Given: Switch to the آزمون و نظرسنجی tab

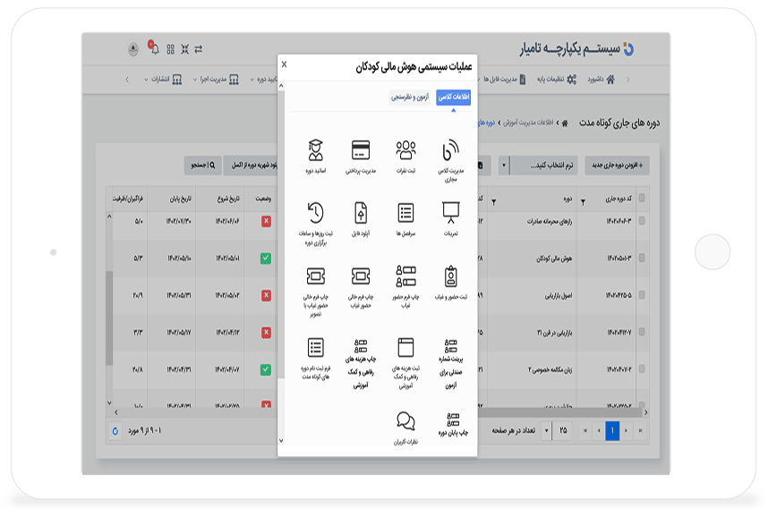Looking at the screenshot, I should pyautogui.click(x=411, y=97).
